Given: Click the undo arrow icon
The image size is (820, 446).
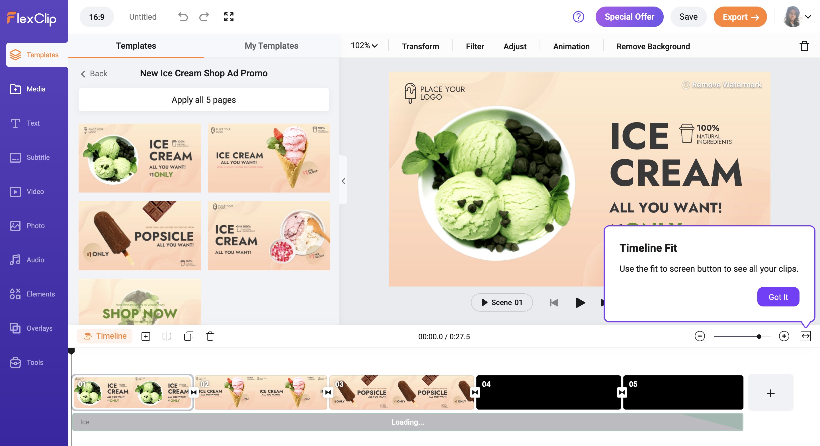Looking at the screenshot, I should tap(183, 17).
